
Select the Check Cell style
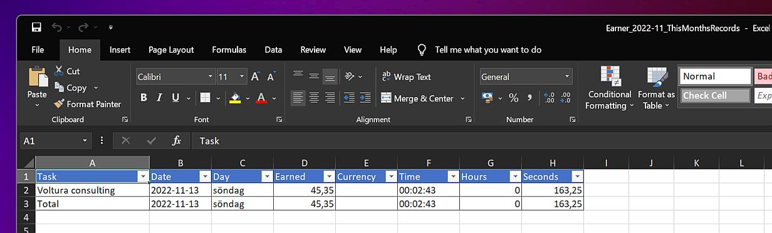tap(715, 96)
